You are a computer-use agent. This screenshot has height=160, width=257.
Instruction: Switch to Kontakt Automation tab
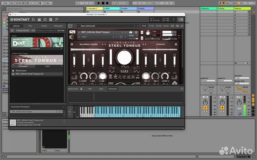tap(58, 26)
